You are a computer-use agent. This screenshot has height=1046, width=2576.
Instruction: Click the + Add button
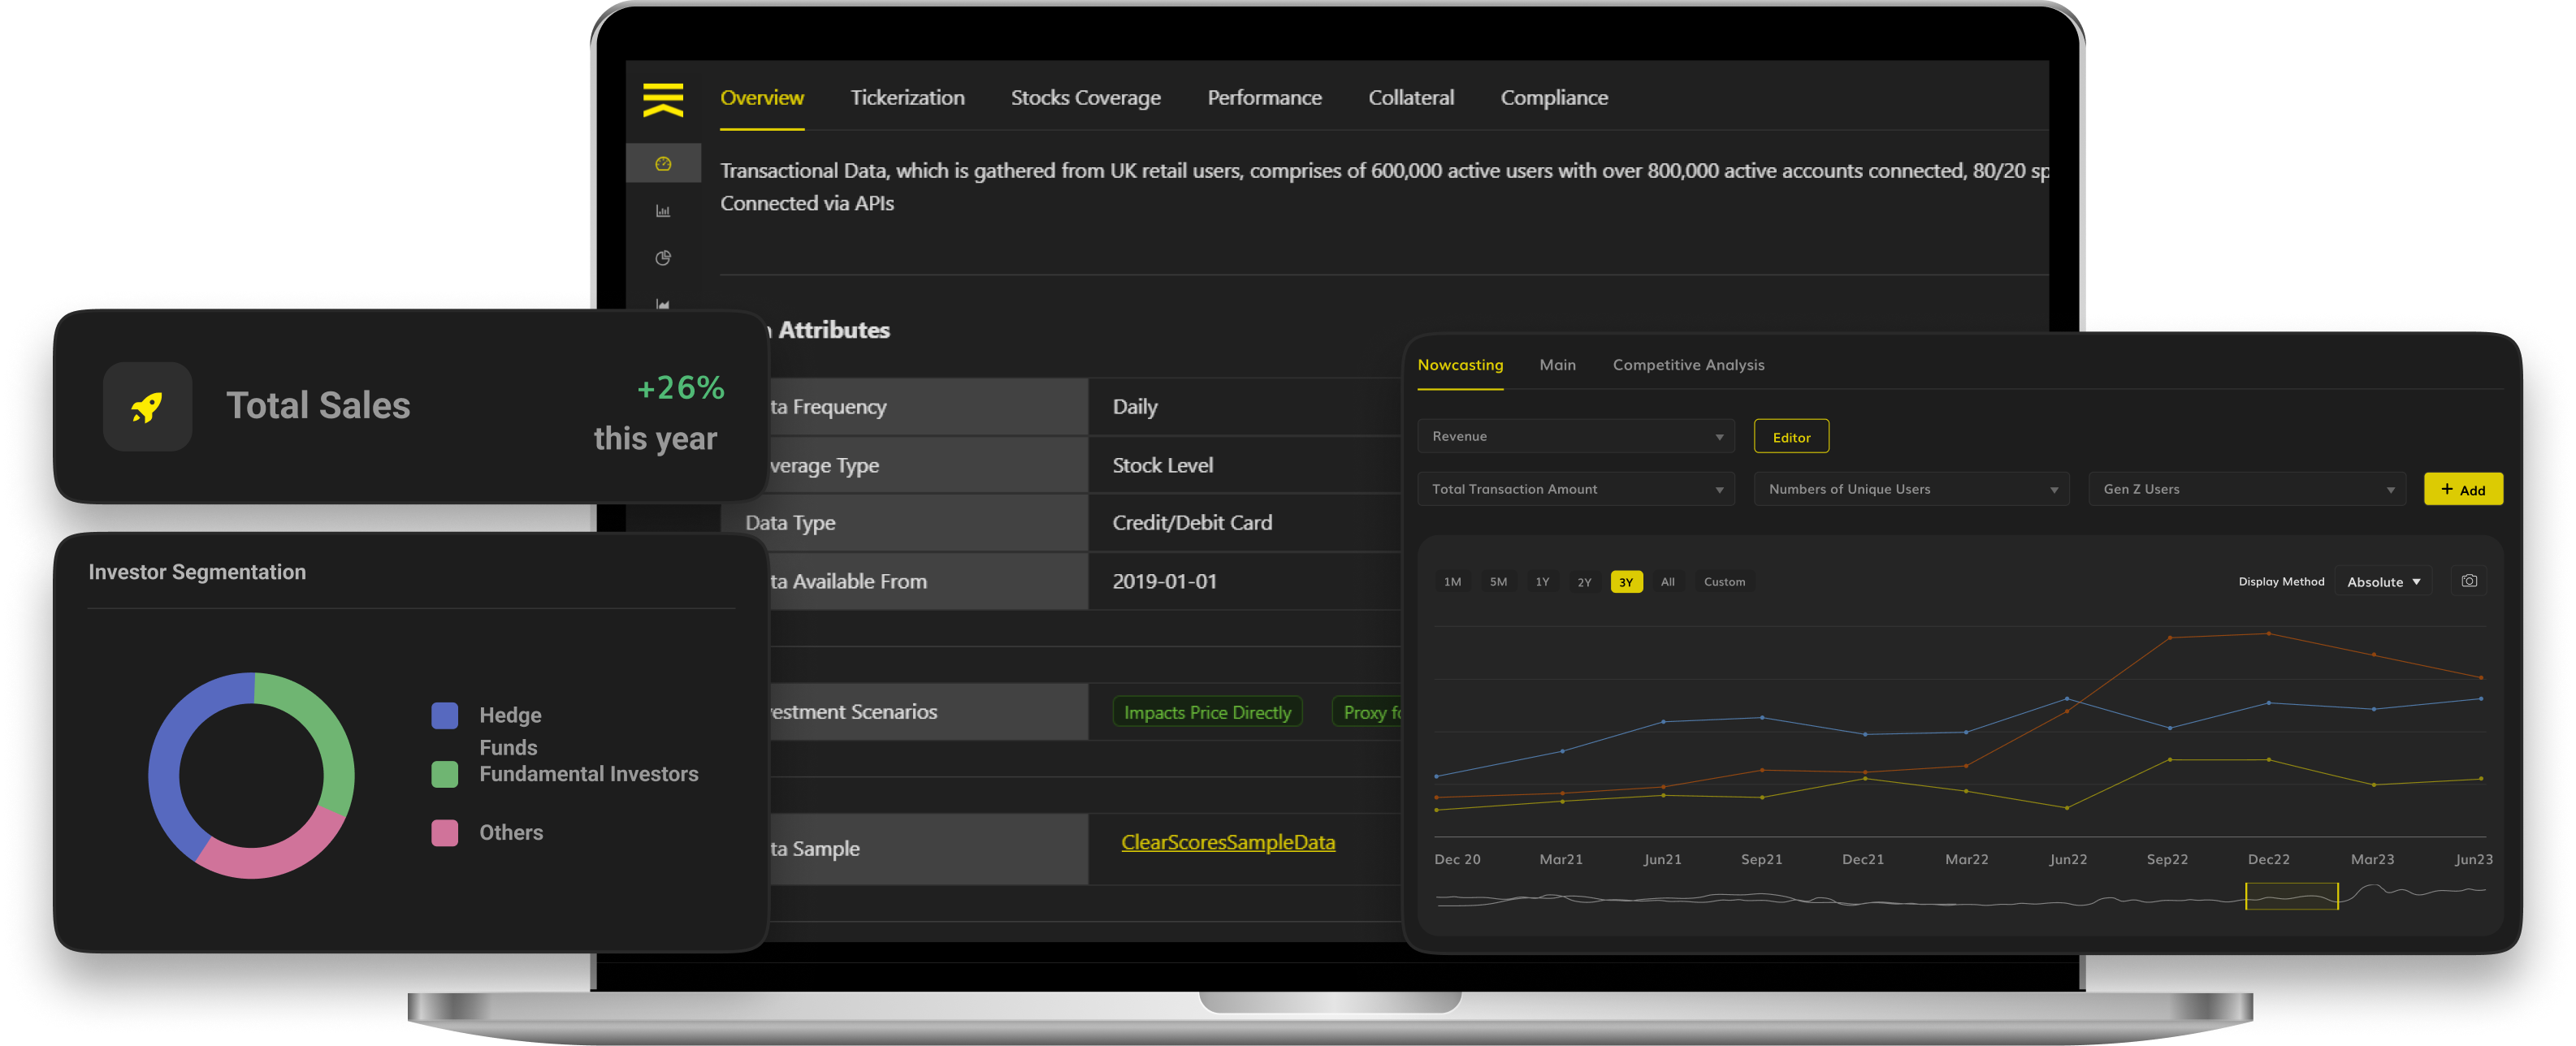2463,489
